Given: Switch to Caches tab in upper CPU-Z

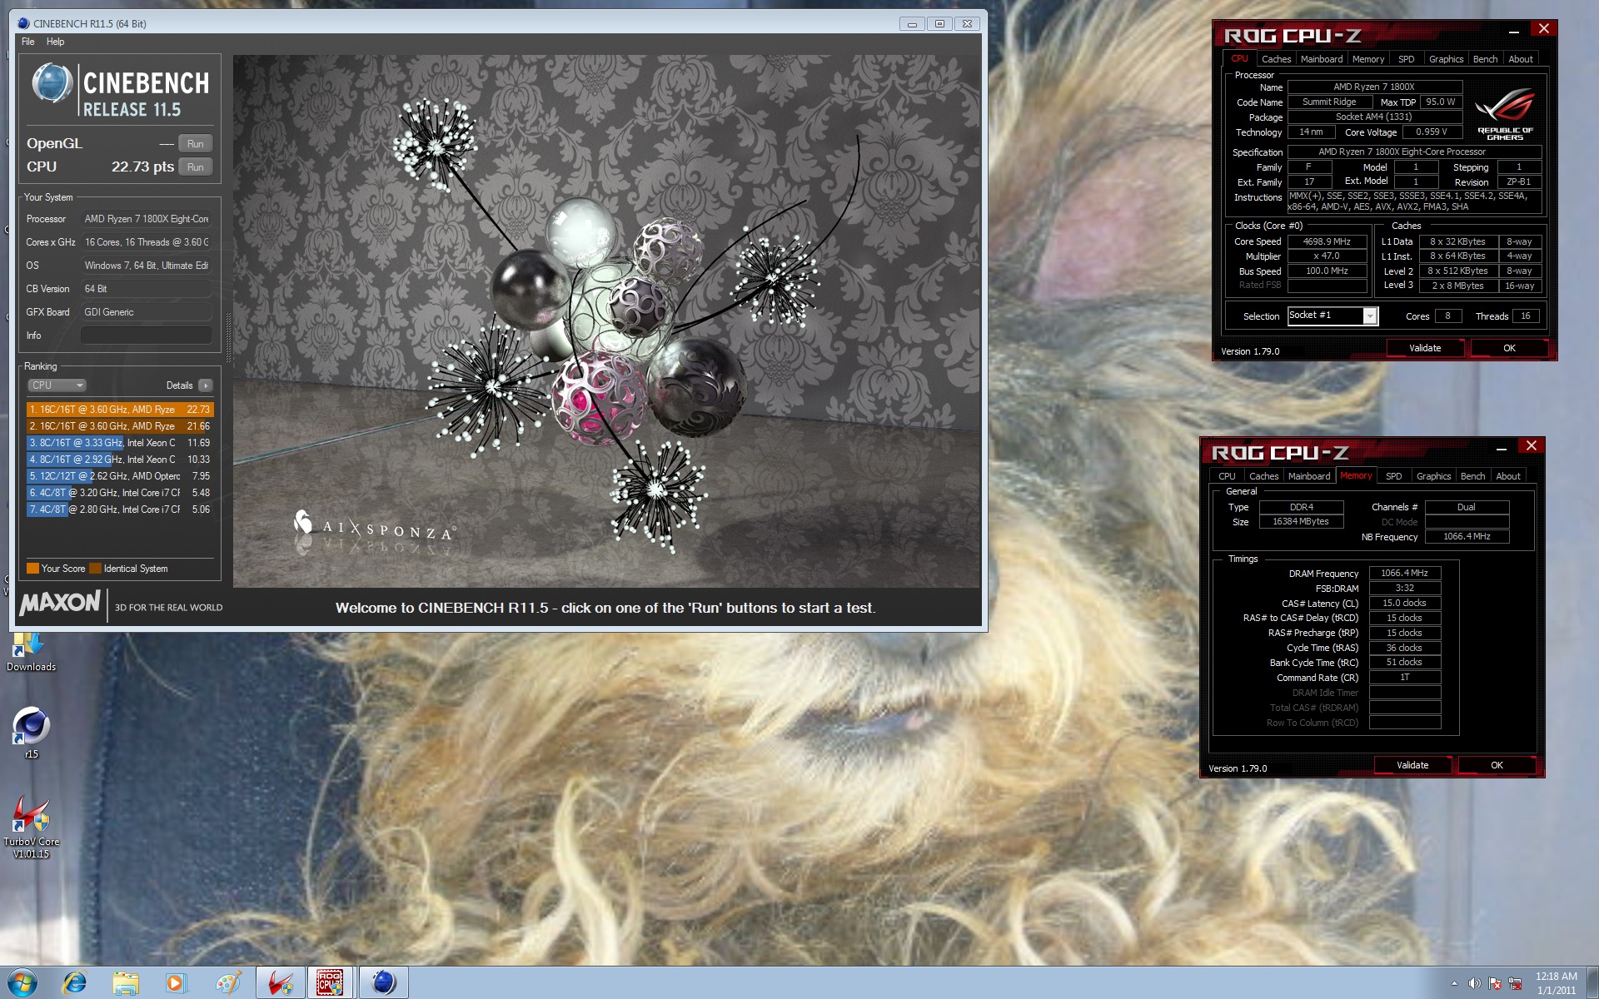Looking at the screenshot, I should [x=1276, y=59].
